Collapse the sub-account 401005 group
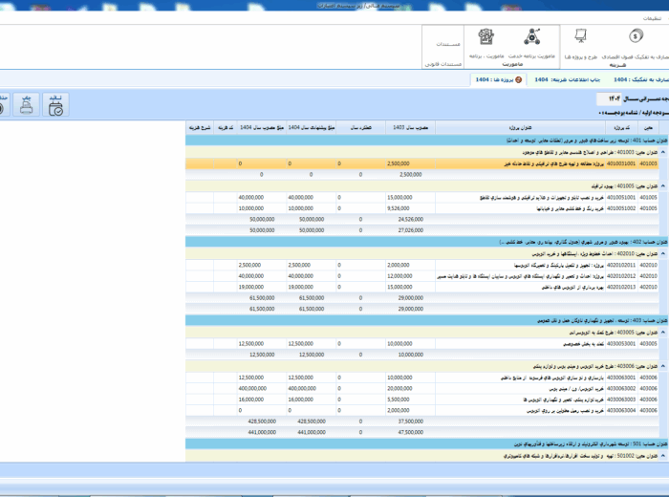The height and width of the screenshot is (497, 669). [x=662, y=185]
